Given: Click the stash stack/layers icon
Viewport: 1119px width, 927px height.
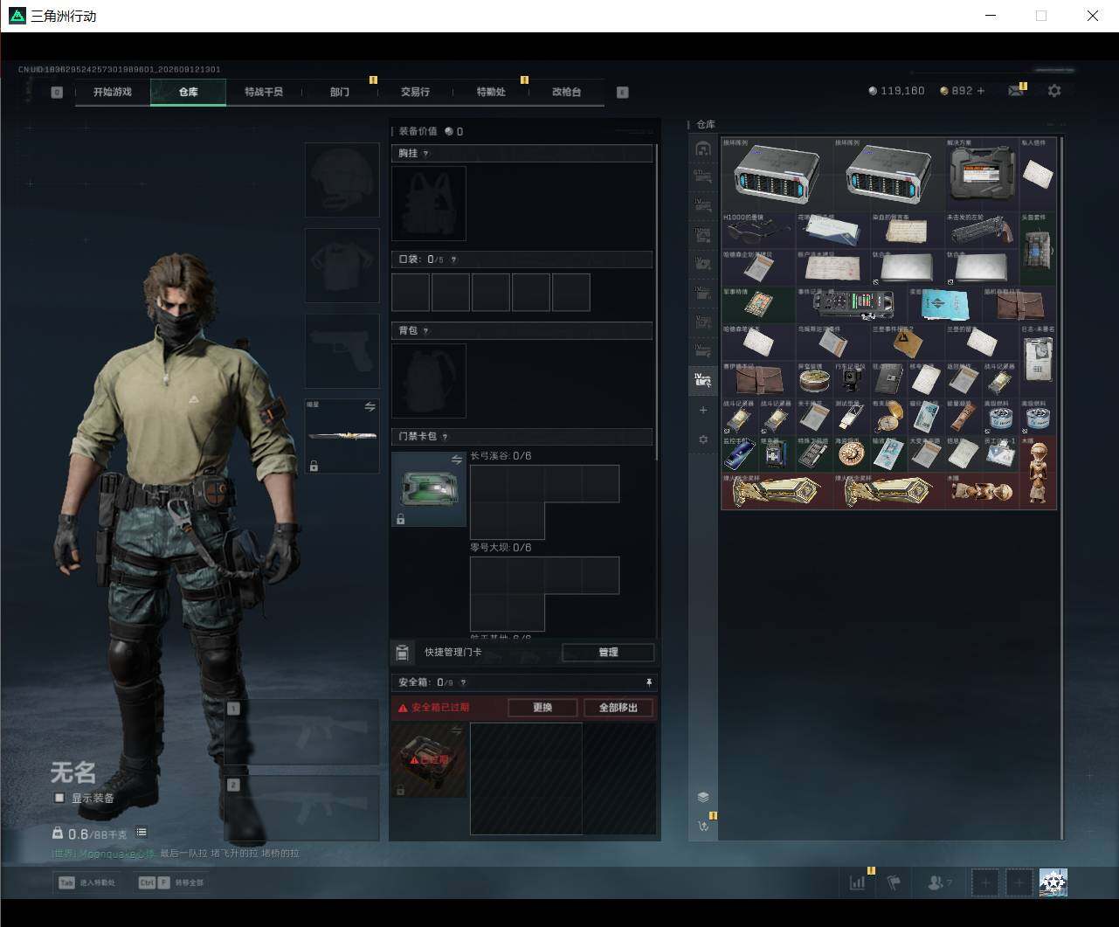Looking at the screenshot, I should tap(703, 797).
